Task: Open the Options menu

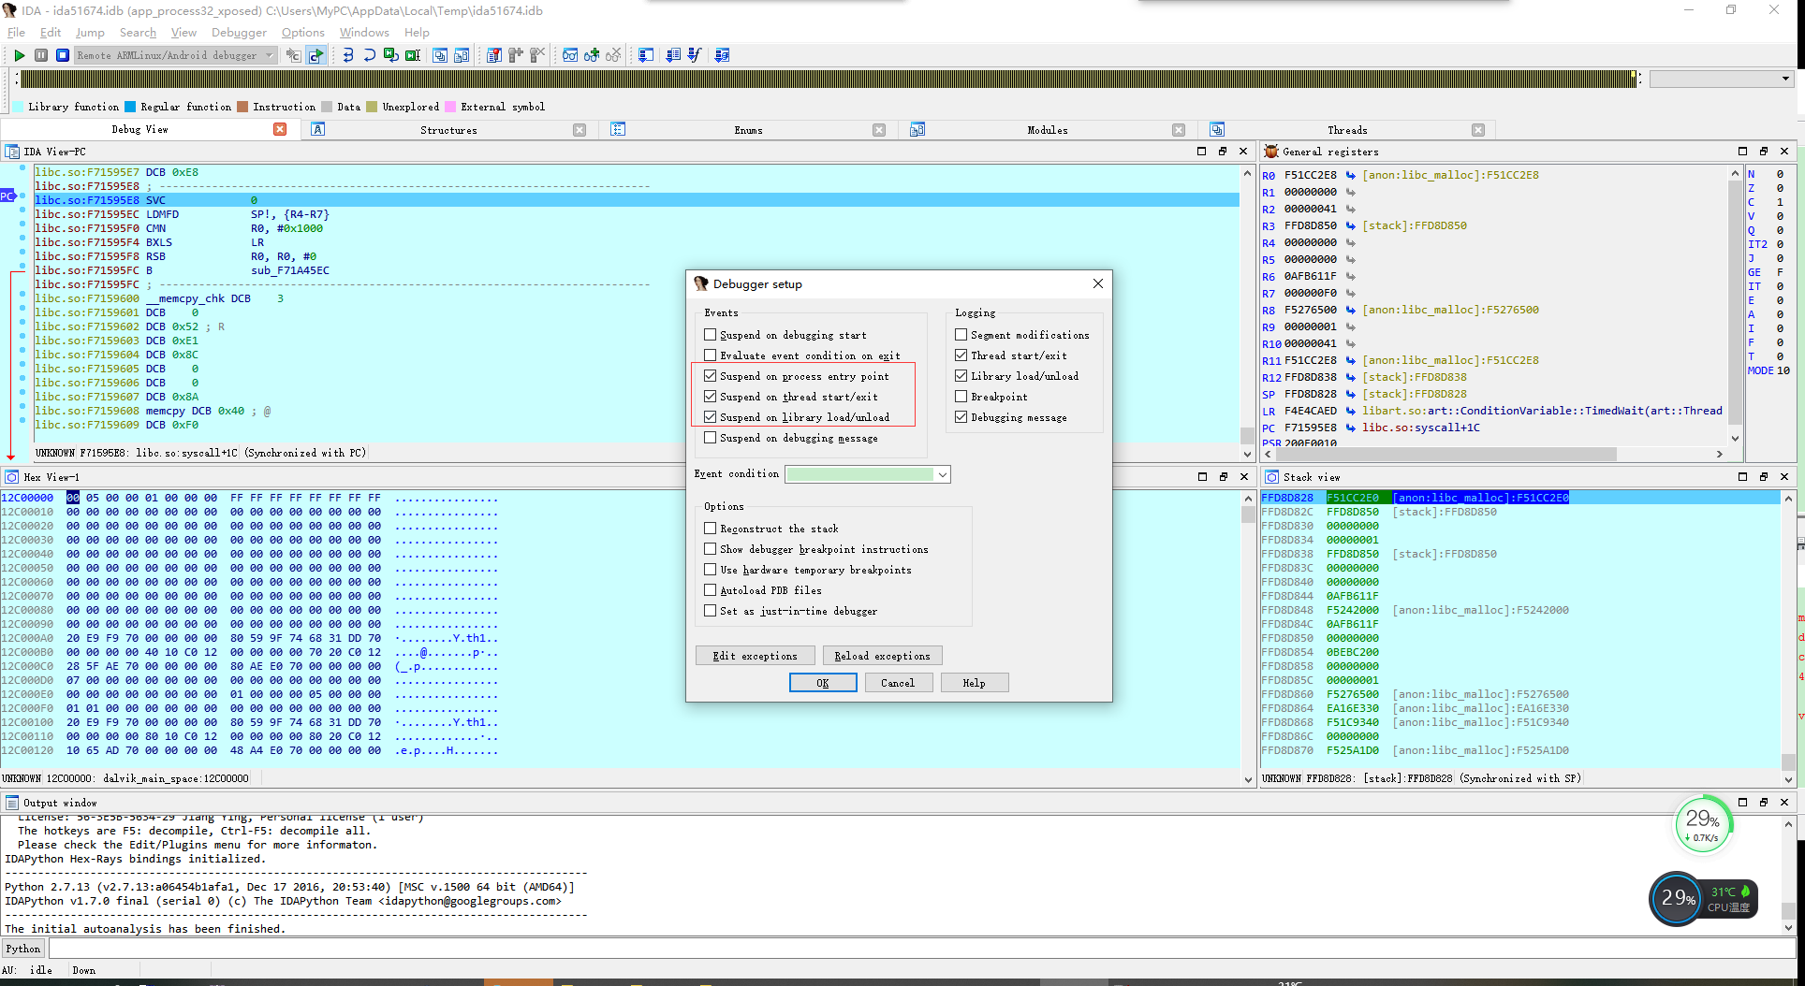Action: coord(302,32)
